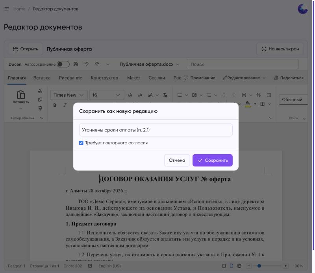Switch to the Ссылки tab

coord(157,77)
